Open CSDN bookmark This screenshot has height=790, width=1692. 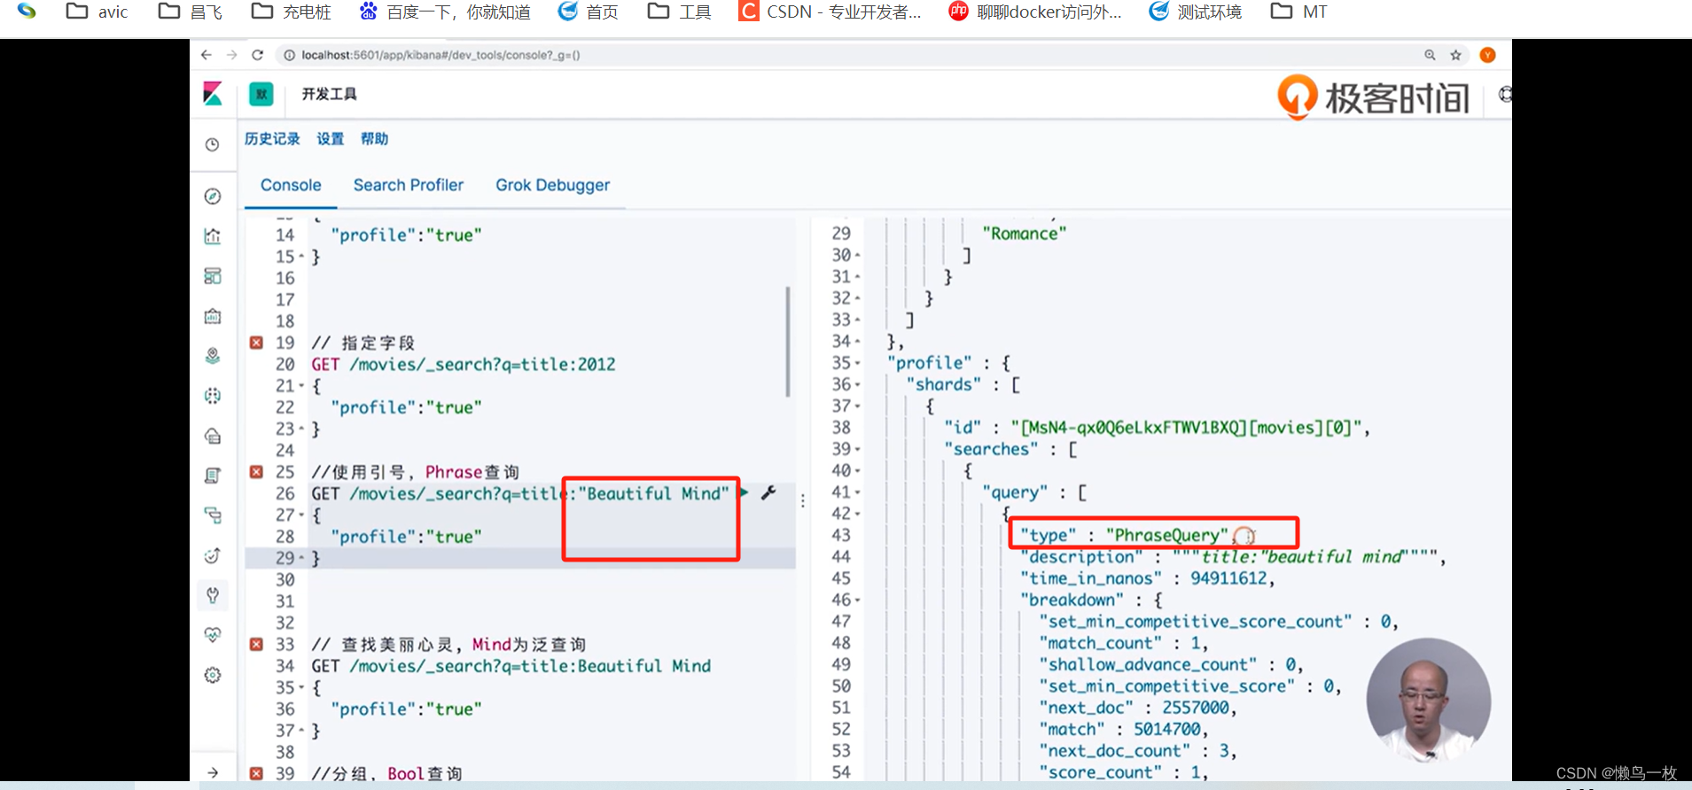[x=830, y=12]
